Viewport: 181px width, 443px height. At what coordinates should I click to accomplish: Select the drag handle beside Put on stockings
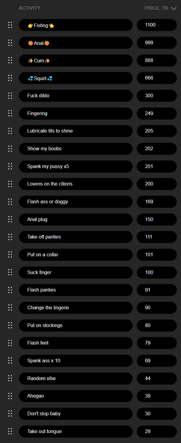click(x=10, y=325)
